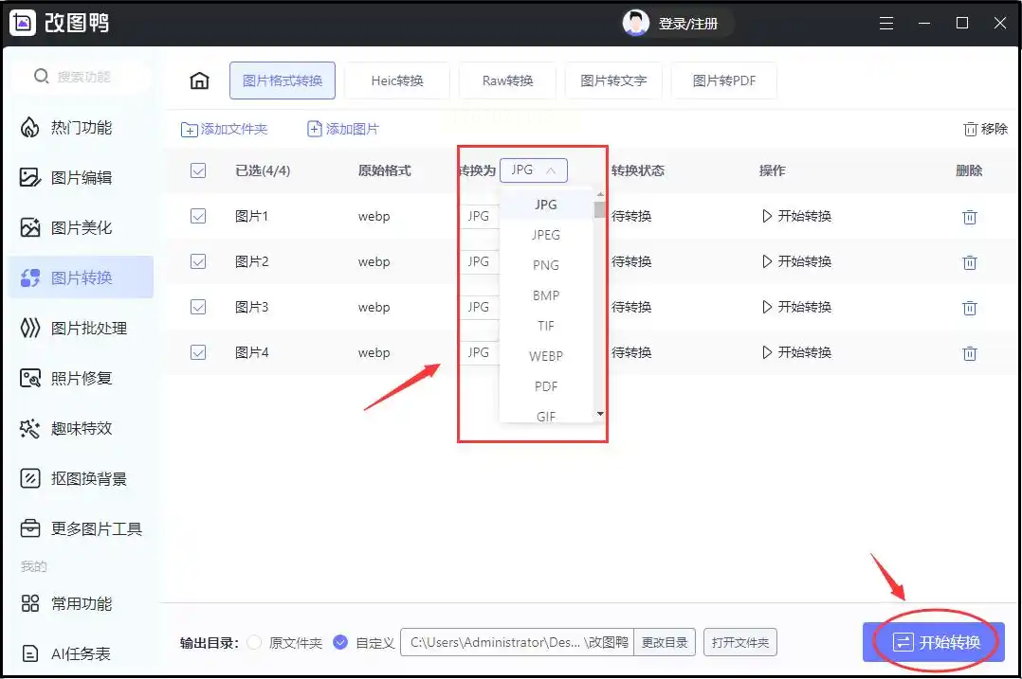Open 图片4 row JPG format dropdown
The height and width of the screenshot is (679, 1022).
(x=479, y=352)
